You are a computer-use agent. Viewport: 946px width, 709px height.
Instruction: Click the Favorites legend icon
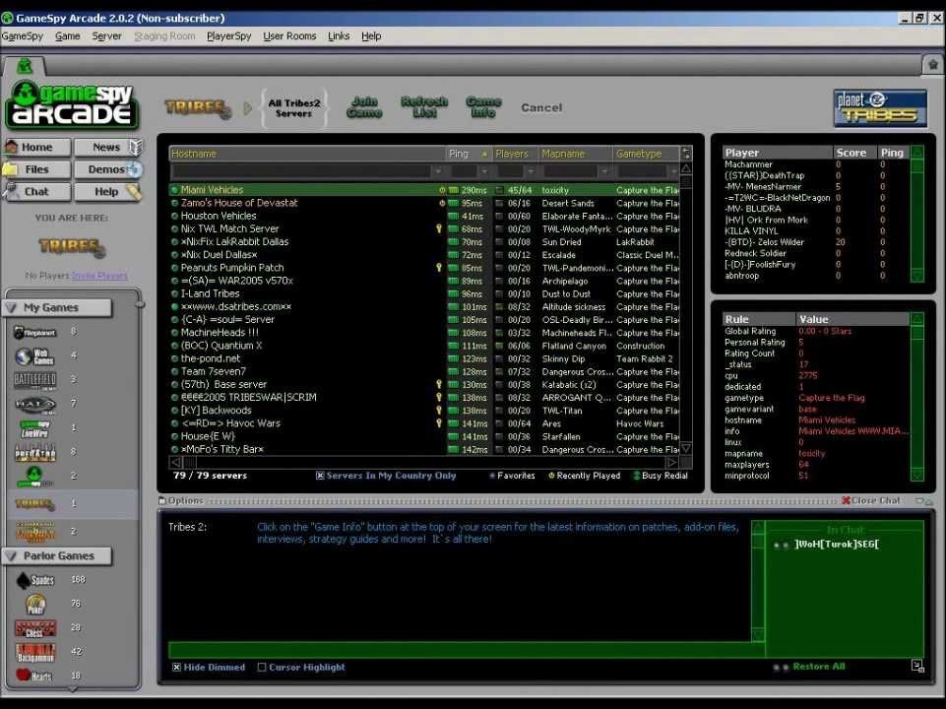pos(492,476)
